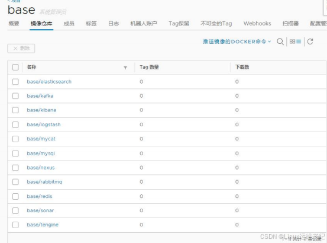Open the 日志 tab
This screenshot has width=327, height=243.
(114, 23)
